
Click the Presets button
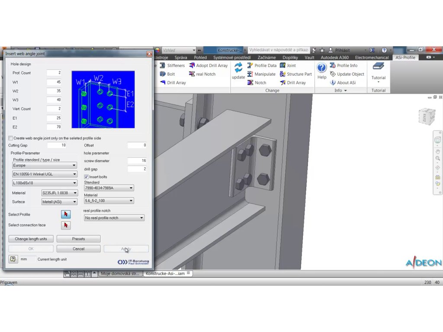[x=79, y=239]
